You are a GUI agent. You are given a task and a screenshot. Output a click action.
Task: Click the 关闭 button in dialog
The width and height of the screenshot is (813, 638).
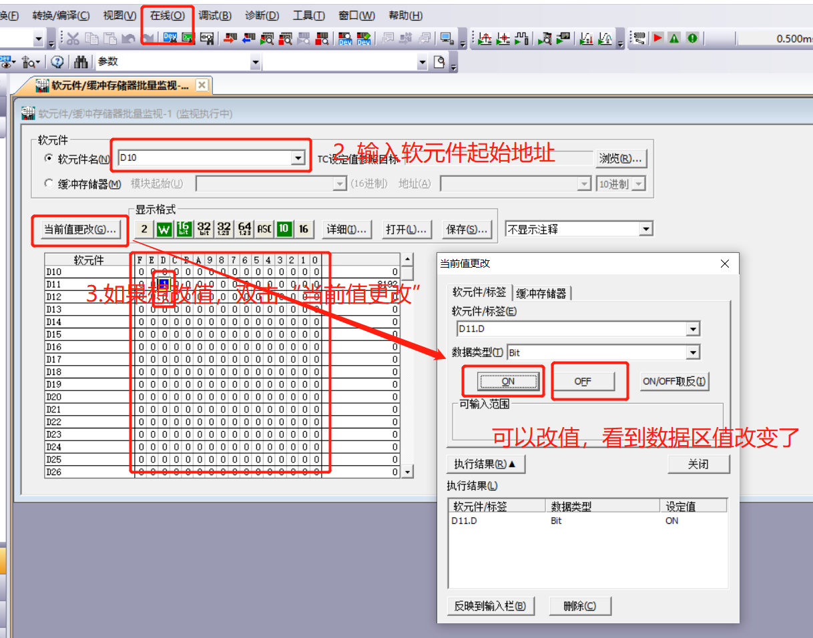[x=698, y=464]
